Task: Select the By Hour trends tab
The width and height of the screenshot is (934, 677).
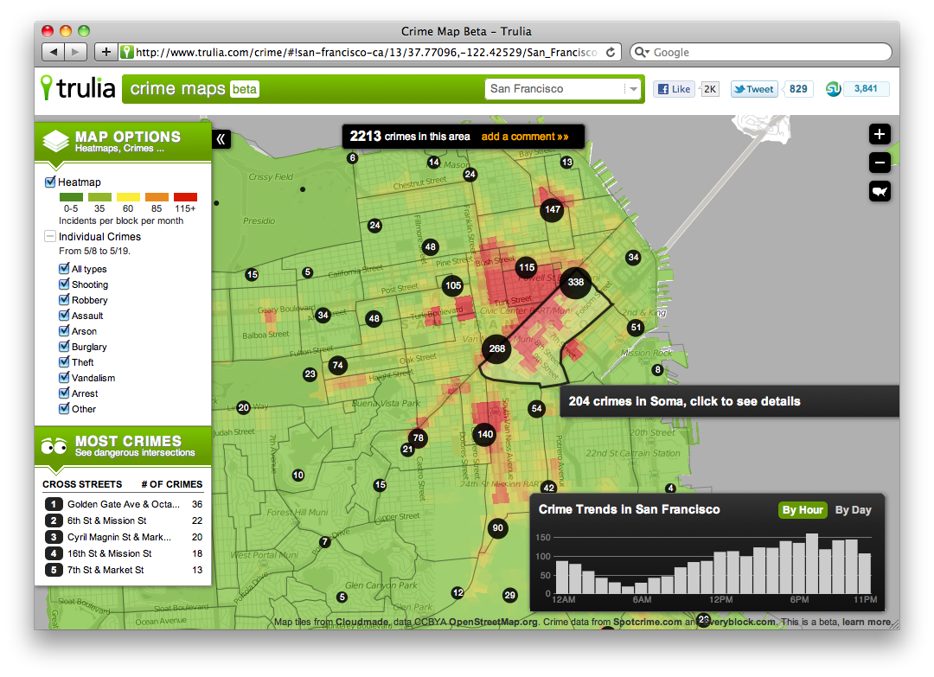Action: (803, 510)
